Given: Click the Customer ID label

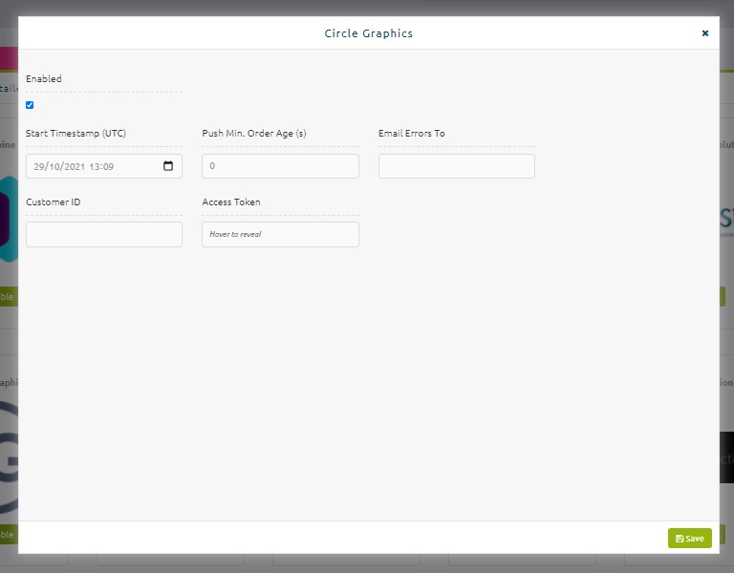Looking at the screenshot, I should pos(54,202).
